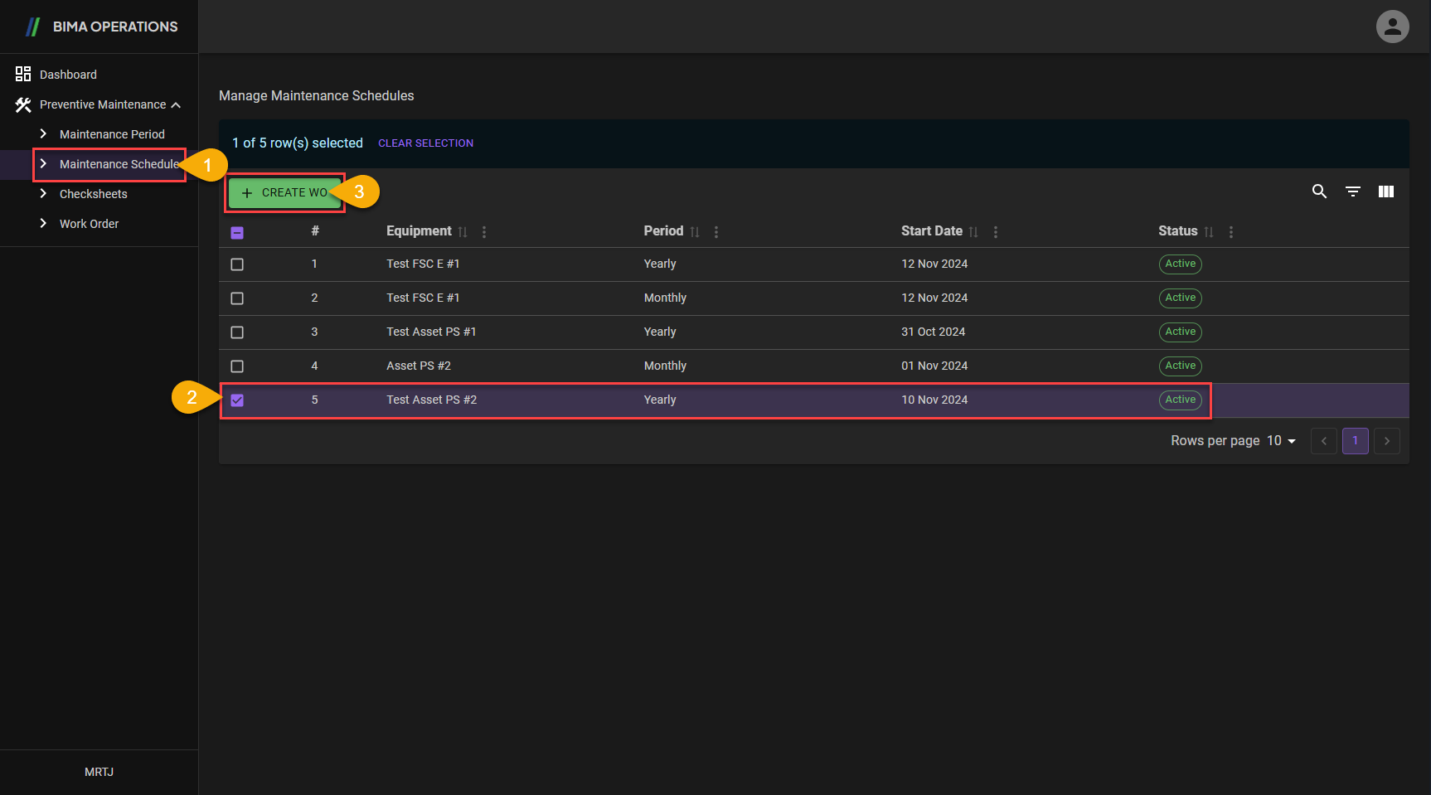Go to Dashboard in the sidebar

click(68, 75)
